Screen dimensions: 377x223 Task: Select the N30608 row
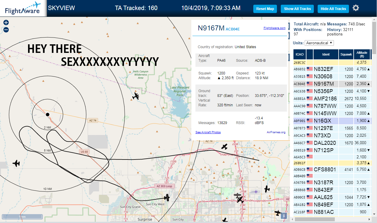click(x=332, y=76)
